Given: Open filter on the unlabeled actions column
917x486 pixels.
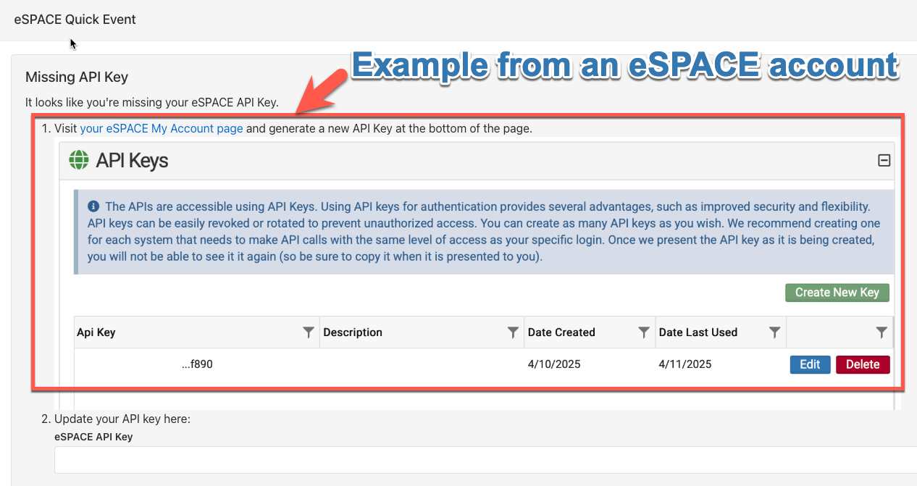Looking at the screenshot, I should tap(881, 332).
